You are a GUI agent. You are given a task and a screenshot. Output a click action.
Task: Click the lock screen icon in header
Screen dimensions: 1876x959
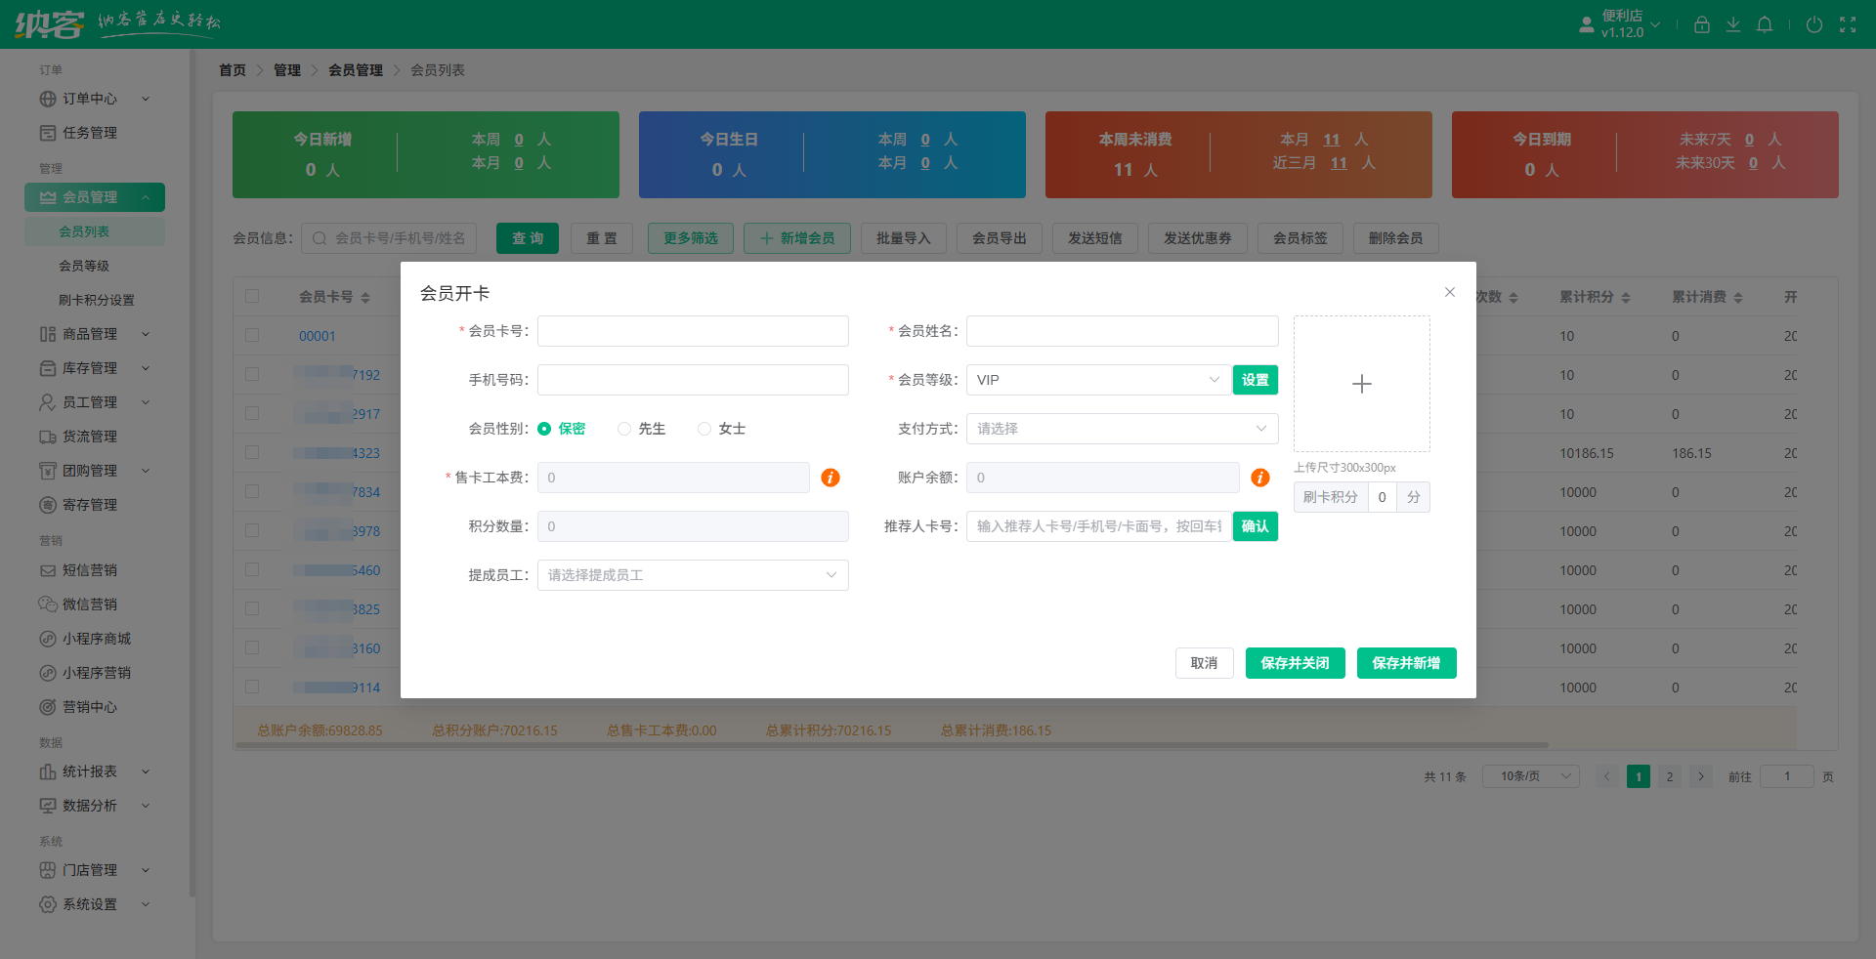pyautogui.click(x=1701, y=24)
